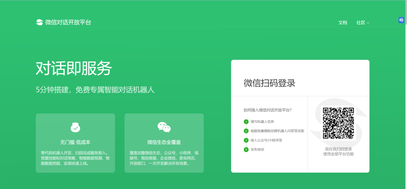The width and height of the screenshot is (407, 189).
Task: Click the 根据海量模版创建机器人问答等技能 text
Action: click(277, 131)
